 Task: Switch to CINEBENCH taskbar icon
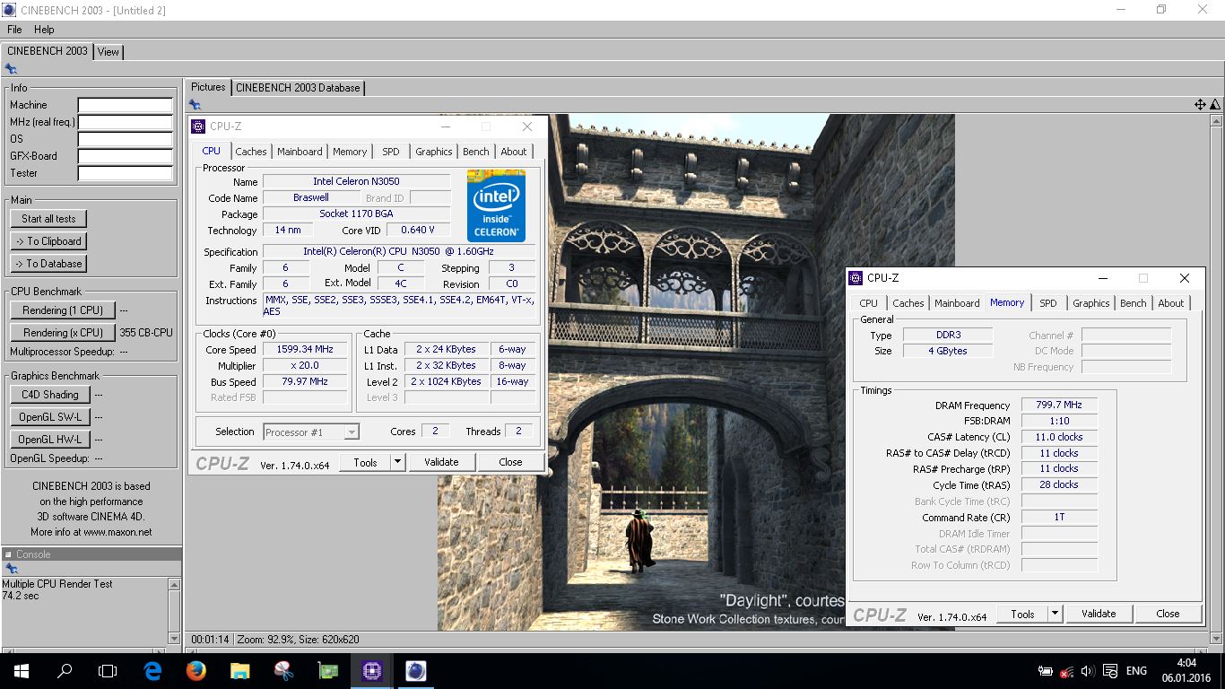pyautogui.click(x=415, y=670)
